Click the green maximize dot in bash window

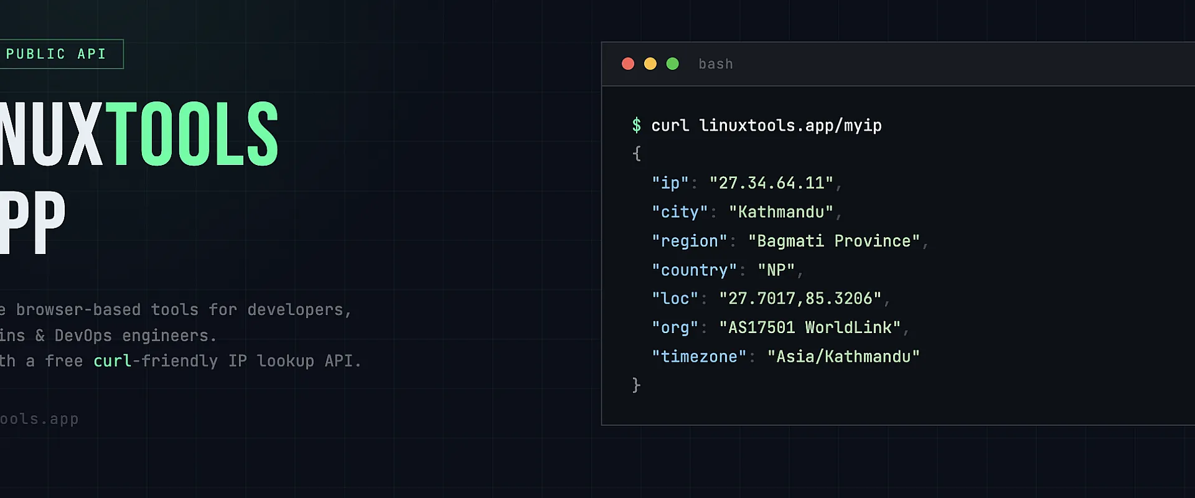pos(673,64)
